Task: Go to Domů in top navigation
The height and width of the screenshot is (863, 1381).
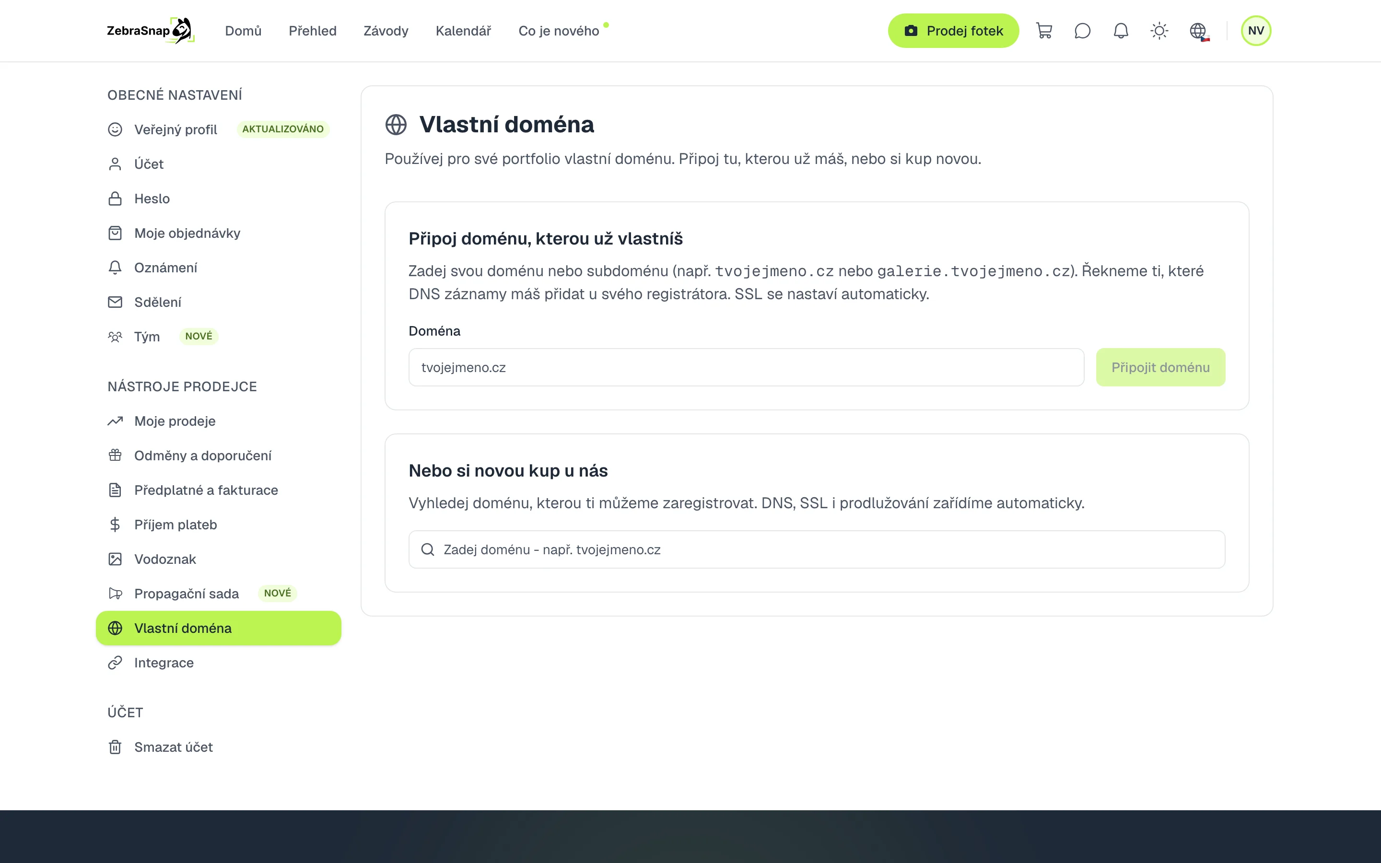Action: point(243,31)
